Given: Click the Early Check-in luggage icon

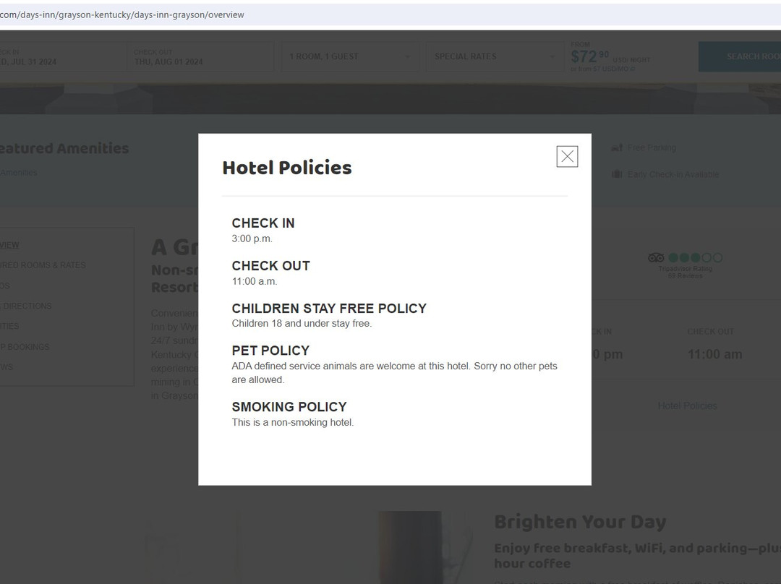Looking at the screenshot, I should pos(617,173).
